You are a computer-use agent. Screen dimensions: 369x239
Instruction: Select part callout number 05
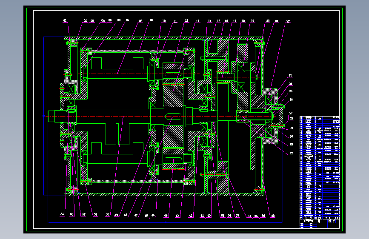[x=110, y=20]
